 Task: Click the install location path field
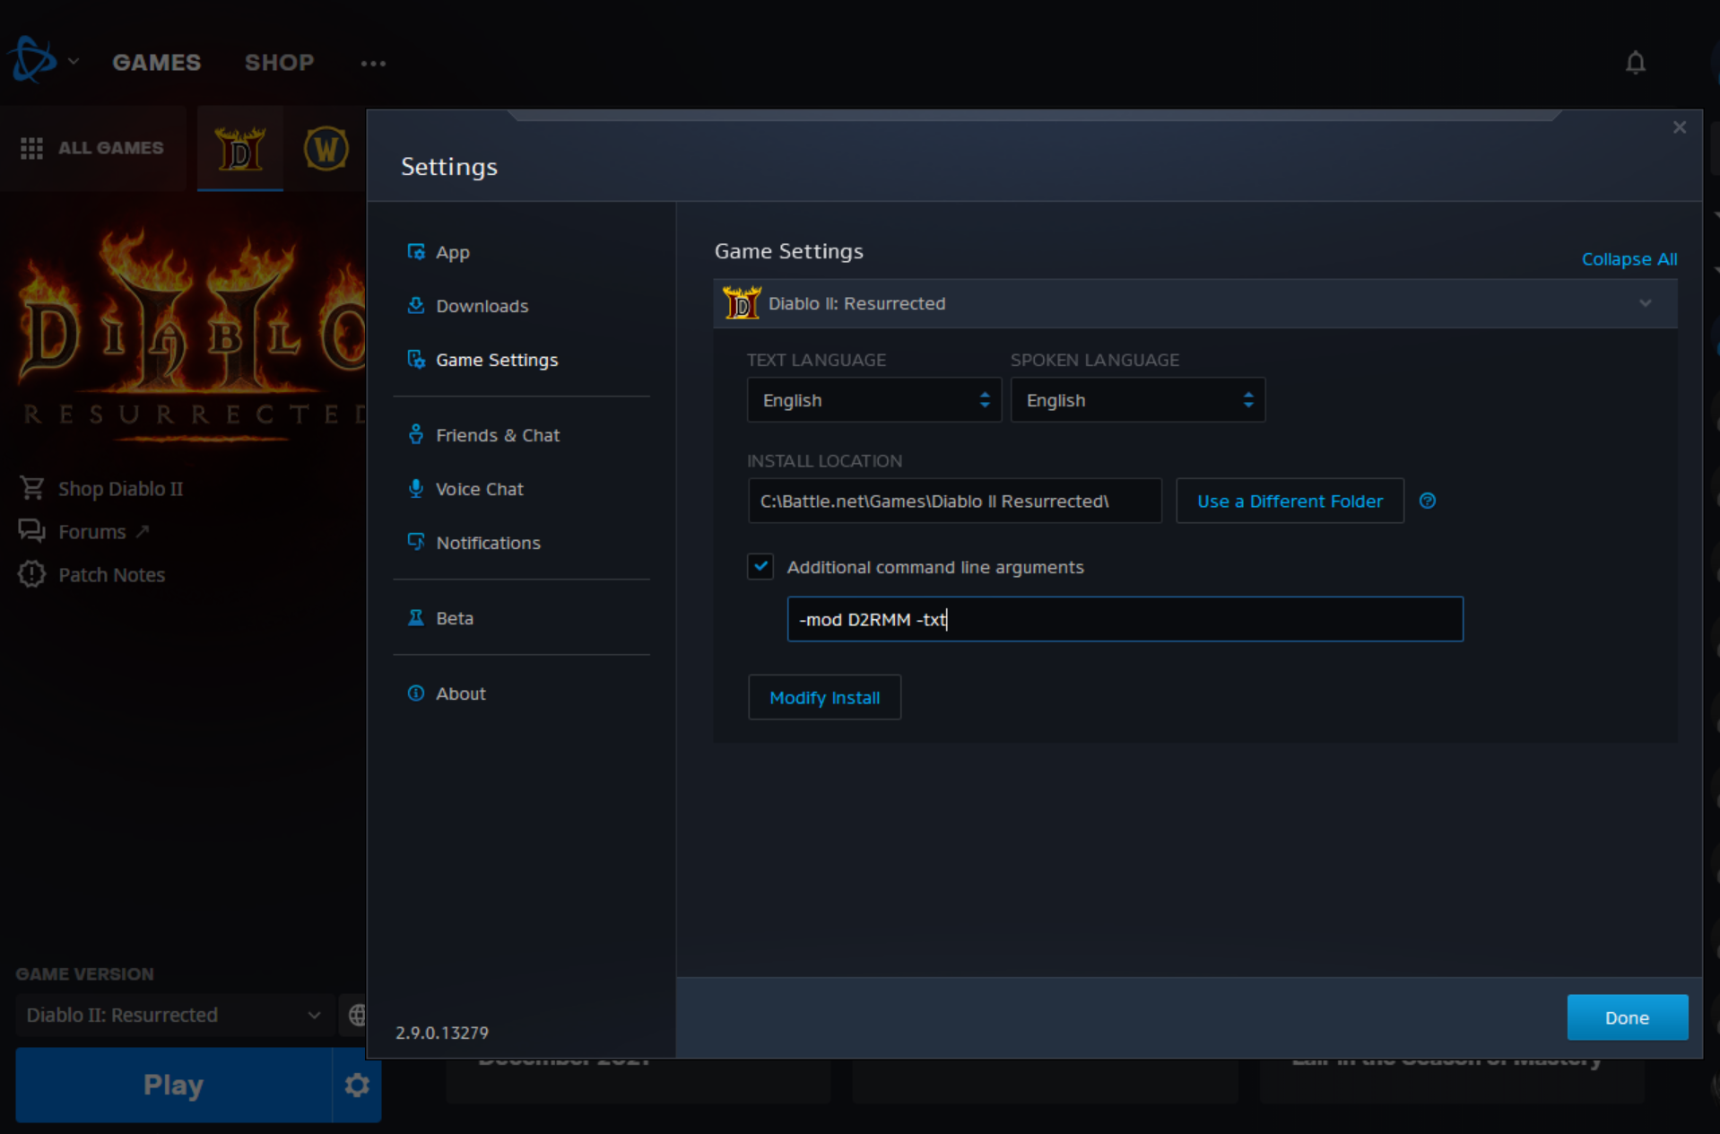955,501
